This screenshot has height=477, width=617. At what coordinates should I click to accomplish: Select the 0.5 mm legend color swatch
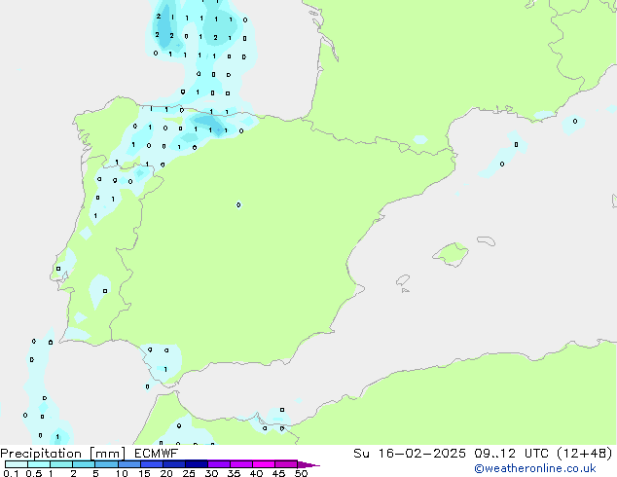click(39, 464)
